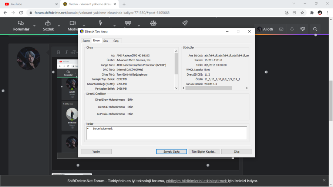Image resolution: width=333 pixels, height=187 pixels.
Task: Open a new browser tab
Action: click(x=124, y=4)
